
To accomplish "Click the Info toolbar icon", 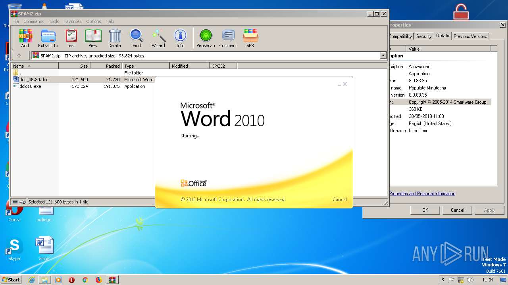I will coord(180,38).
